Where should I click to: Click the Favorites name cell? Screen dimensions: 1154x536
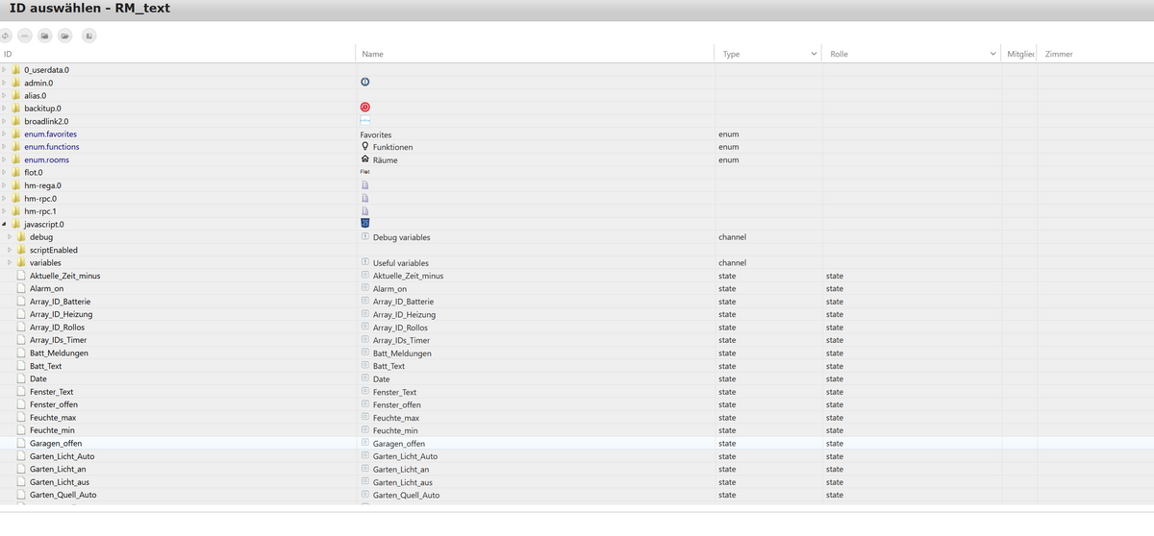pos(376,134)
